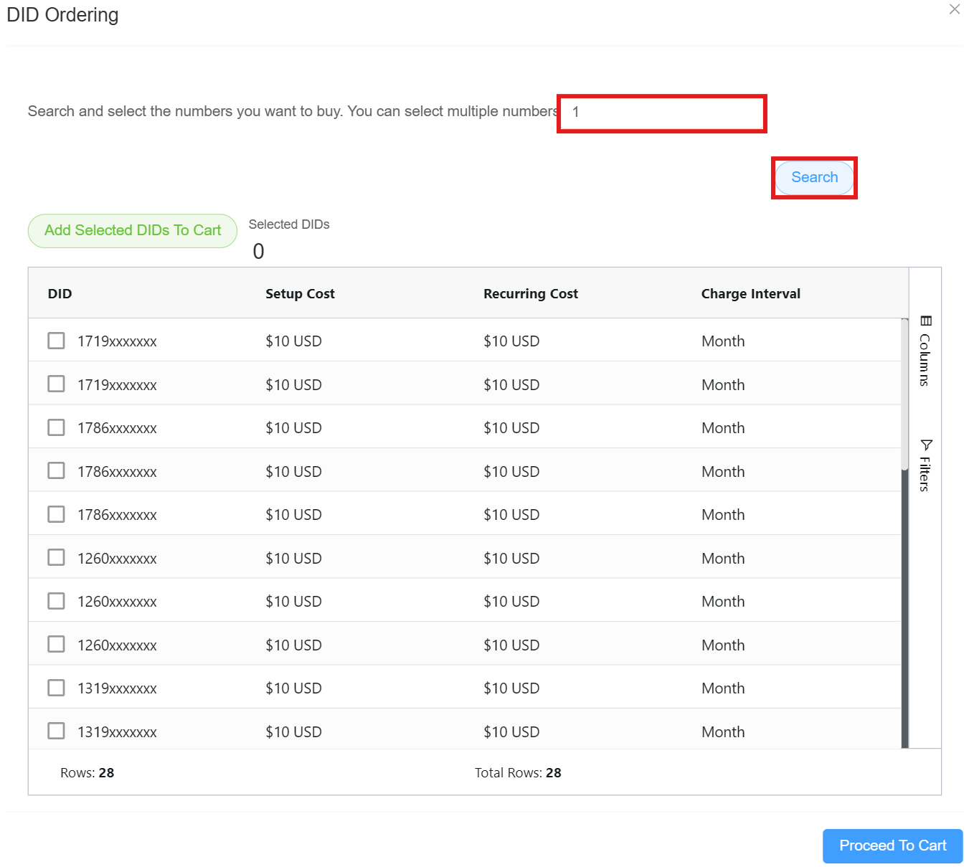Click Add Selected DIDs To Cart
Screen dimensions: 969x867
(133, 230)
